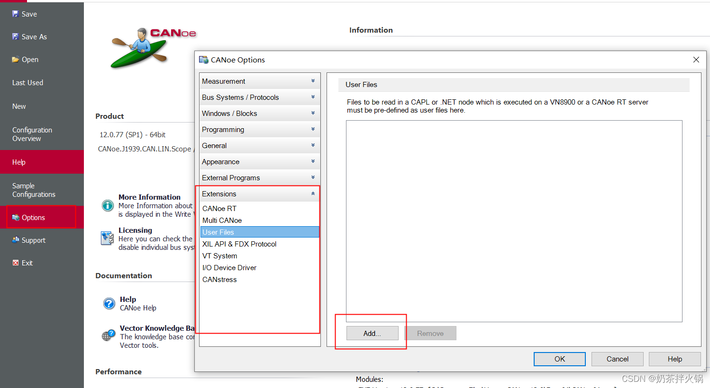710x388 pixels.
Task: Click the Support people icon
Action: [16, 240]
